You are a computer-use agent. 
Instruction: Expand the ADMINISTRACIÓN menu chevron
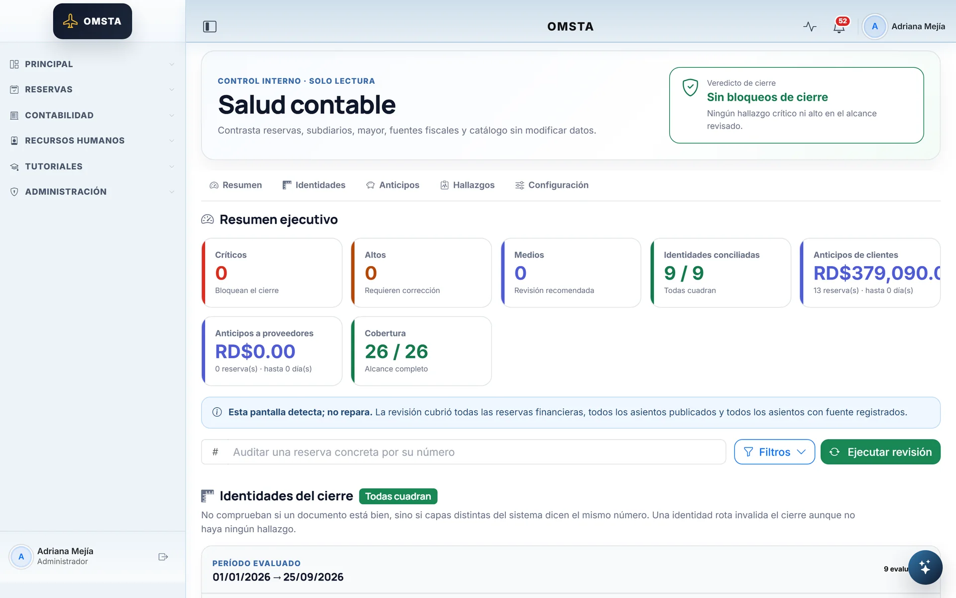(172, 192)
